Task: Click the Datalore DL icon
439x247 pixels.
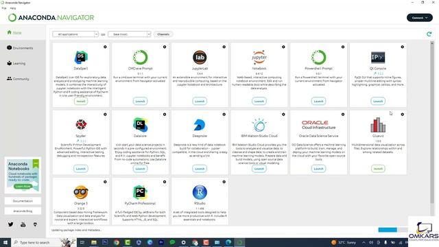Action: click(x=140, y=125)
